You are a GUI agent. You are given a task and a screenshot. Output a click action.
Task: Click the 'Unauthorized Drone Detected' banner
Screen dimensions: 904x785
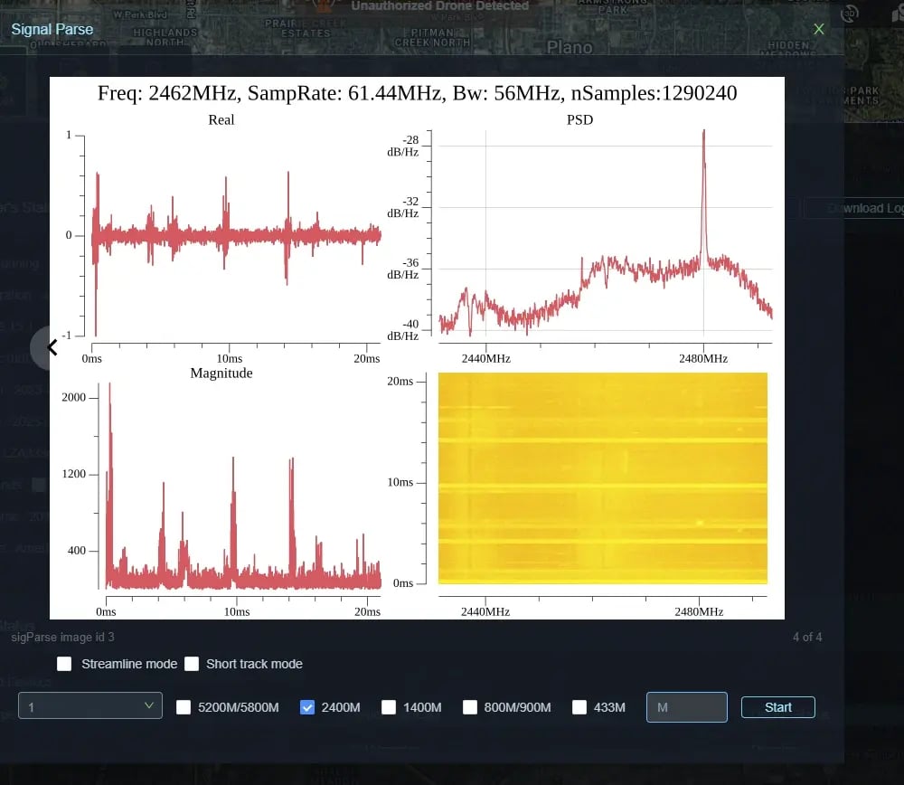point(440,5)
